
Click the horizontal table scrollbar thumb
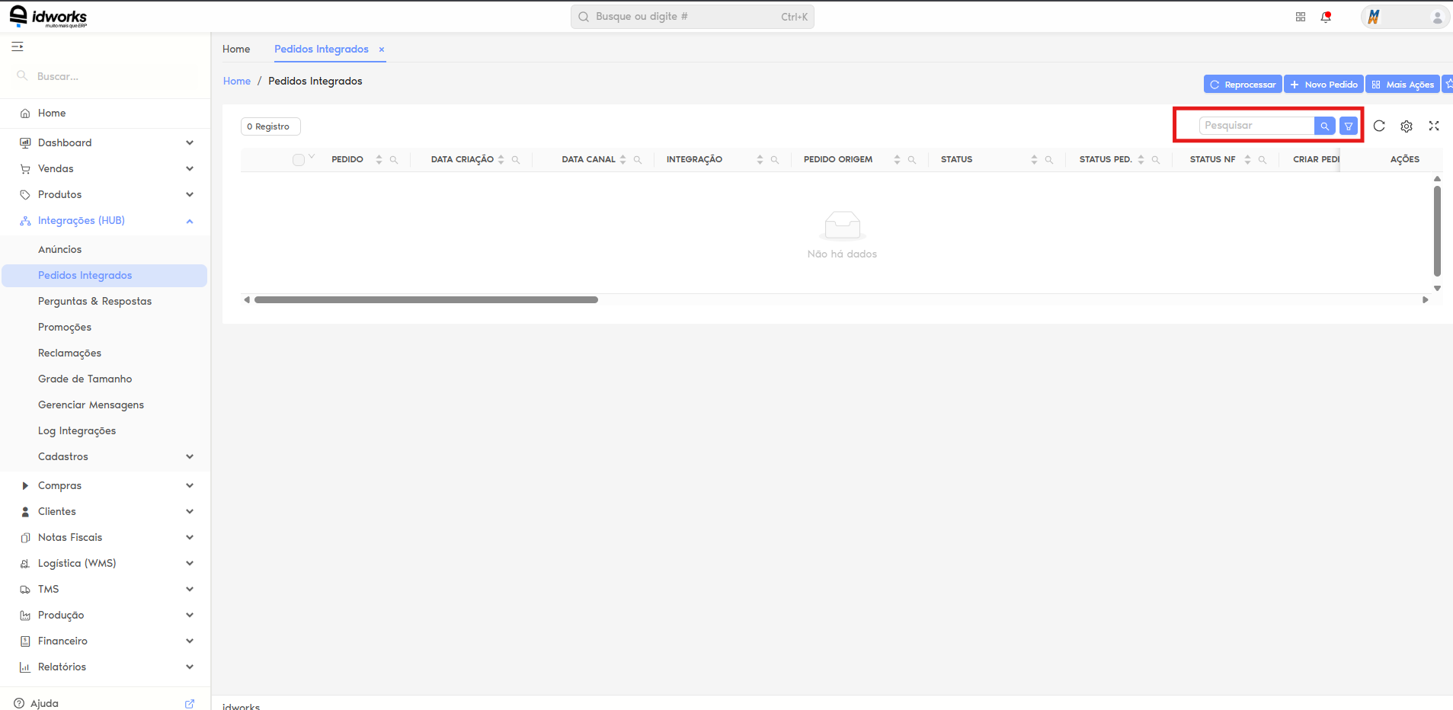click(426, 299)
